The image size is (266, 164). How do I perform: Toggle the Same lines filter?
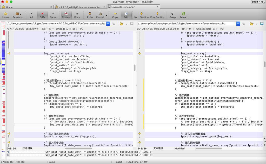(53, 15)
